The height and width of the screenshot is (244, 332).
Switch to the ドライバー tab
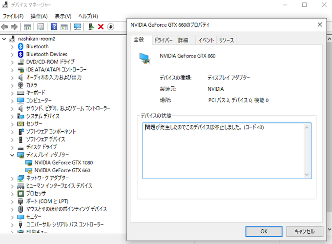point(163,40)
